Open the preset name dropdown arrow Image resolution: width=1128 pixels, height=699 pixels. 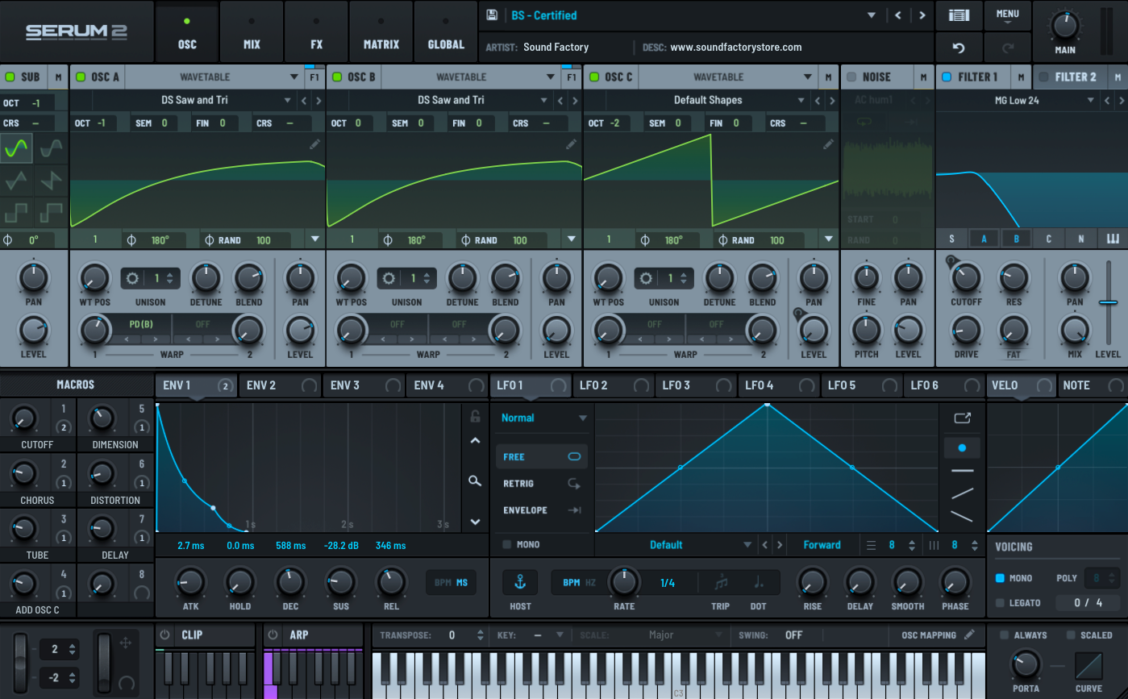(871, 15)
